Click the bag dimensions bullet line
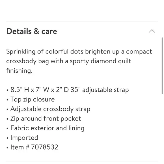The width and height of the screenshot is (164, 164). [68, 90]
